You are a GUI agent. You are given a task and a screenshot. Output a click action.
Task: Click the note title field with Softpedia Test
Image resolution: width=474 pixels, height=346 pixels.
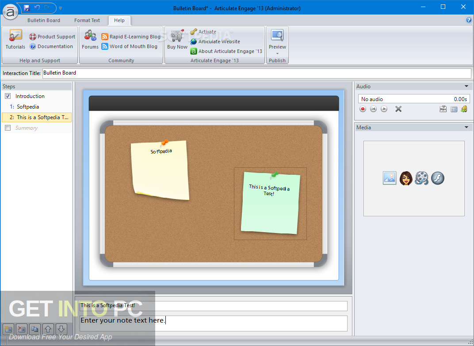(x=214, y=305)
